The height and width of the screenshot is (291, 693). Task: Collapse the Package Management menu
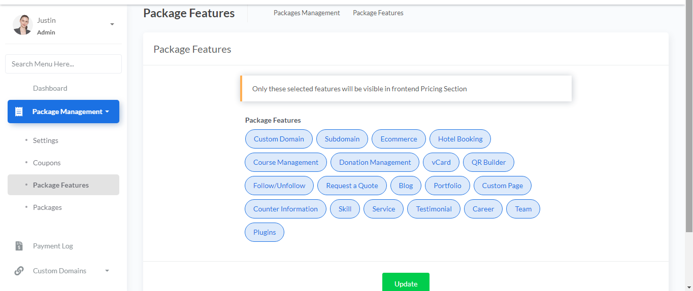tap(63, 112)
